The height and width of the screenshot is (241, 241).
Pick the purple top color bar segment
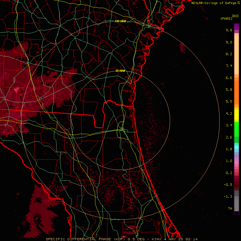pyautogui.click(x=236, y=27)
